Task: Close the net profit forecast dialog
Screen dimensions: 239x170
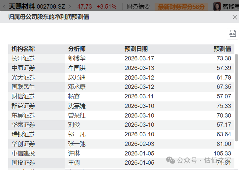Action: coord(235,17)
